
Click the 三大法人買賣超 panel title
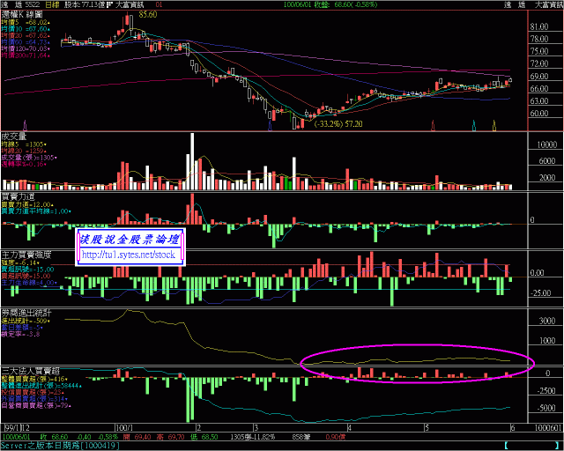31,371
